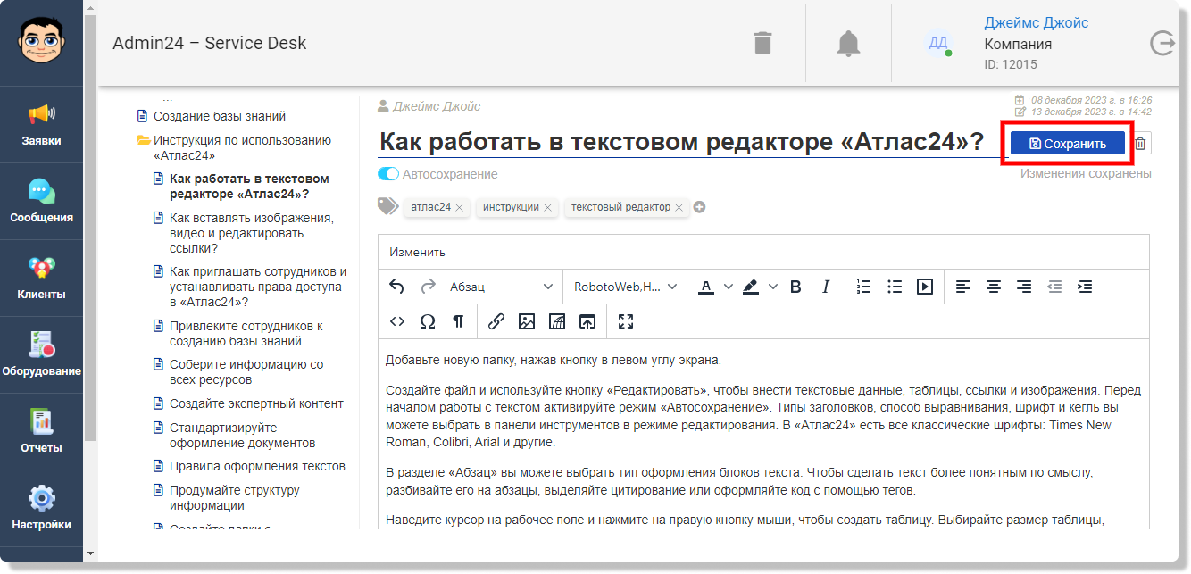Click the Сохранить button
This screenshot has height=574, width=1191.
1068,144
